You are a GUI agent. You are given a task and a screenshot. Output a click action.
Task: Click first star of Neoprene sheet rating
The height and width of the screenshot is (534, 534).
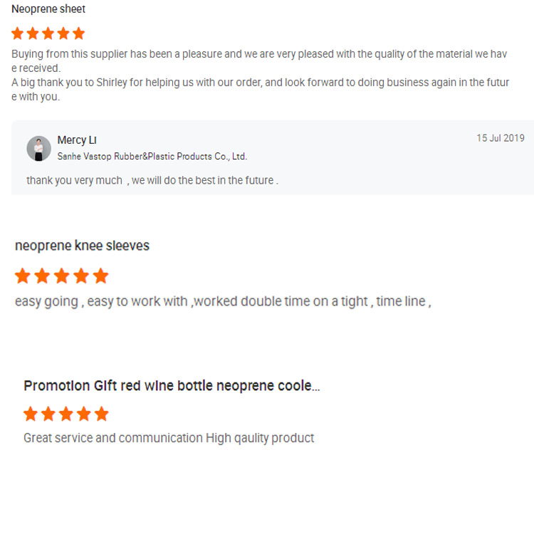pos(18,33)
